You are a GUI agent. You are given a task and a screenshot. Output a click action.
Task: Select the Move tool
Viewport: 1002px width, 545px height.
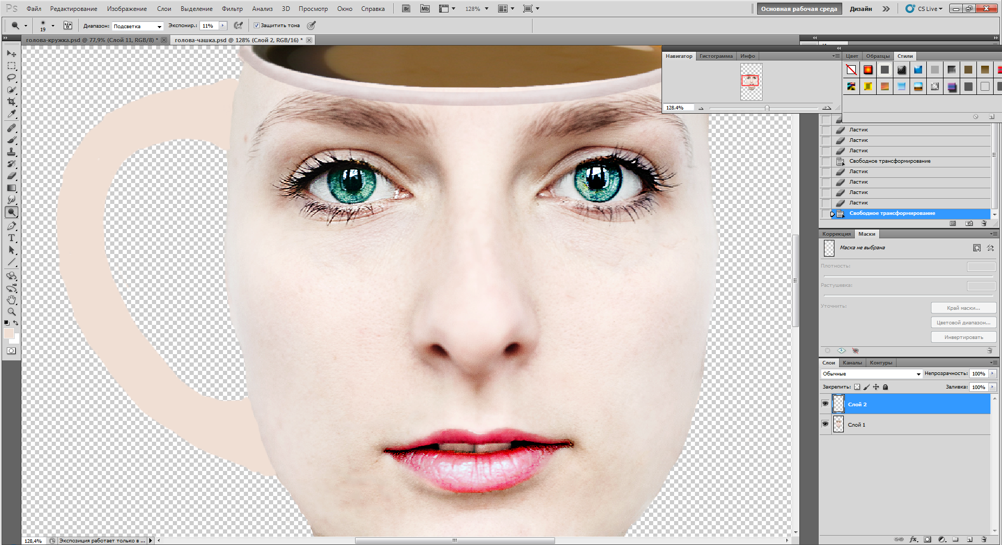(11, 54)
